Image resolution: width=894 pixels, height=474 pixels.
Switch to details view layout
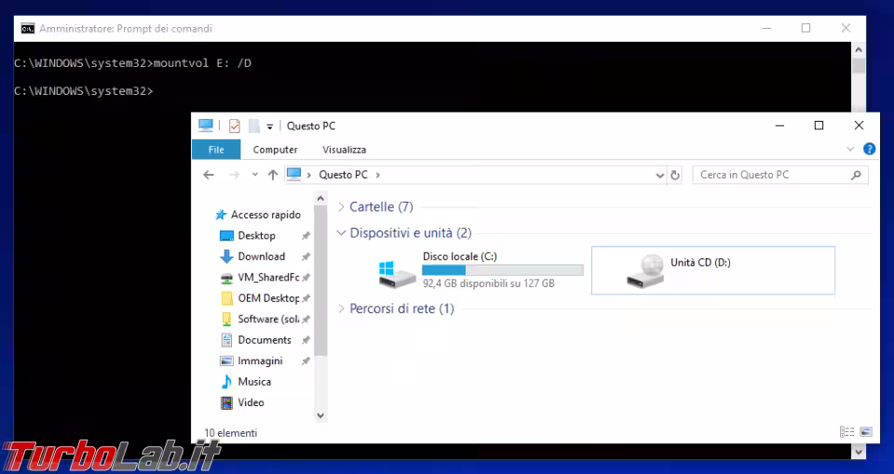tap(847, 432)
